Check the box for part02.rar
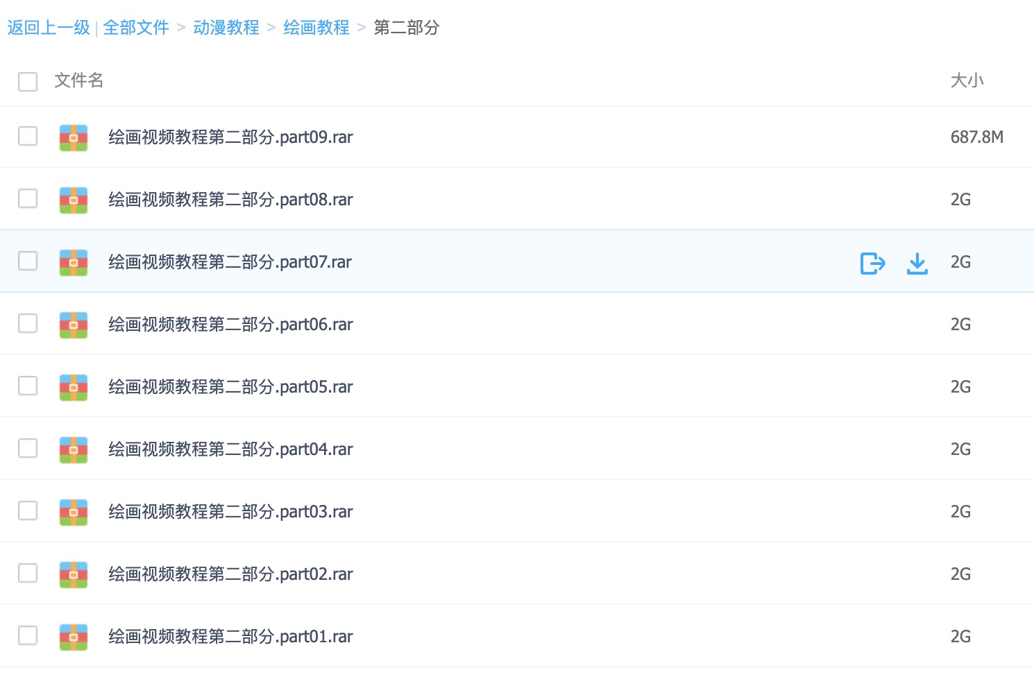The height and width of the screenshot is (695, 1034). point(28,573)
